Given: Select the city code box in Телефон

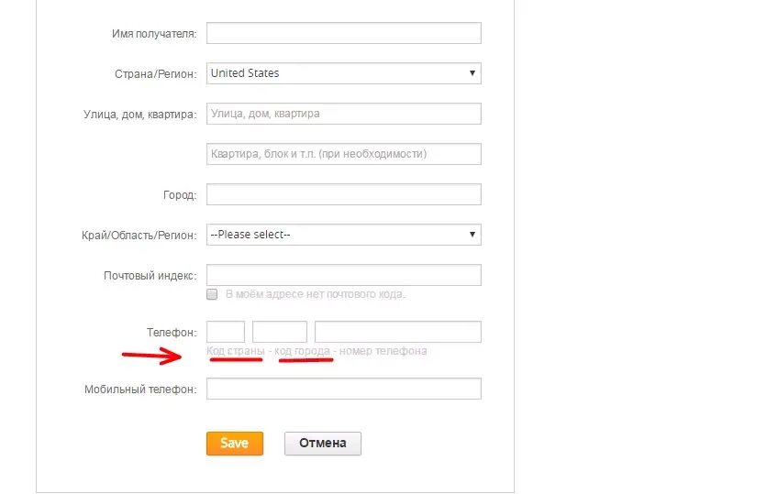Looking at the screenshot, I should pyautogui.click(x=280, y=332).
